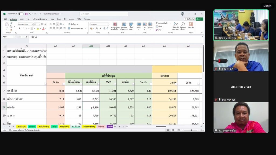Toggle the middle align button
This screenshot has height=155, width=276.
pos(54,24)
